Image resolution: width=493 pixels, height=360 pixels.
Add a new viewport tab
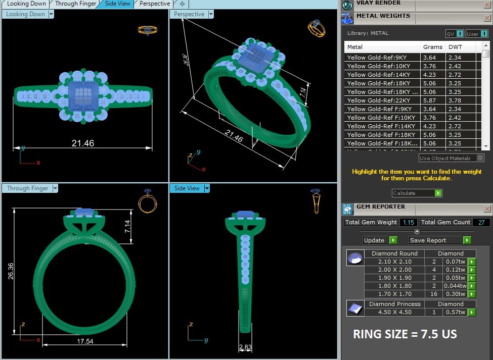click(182, 4)
